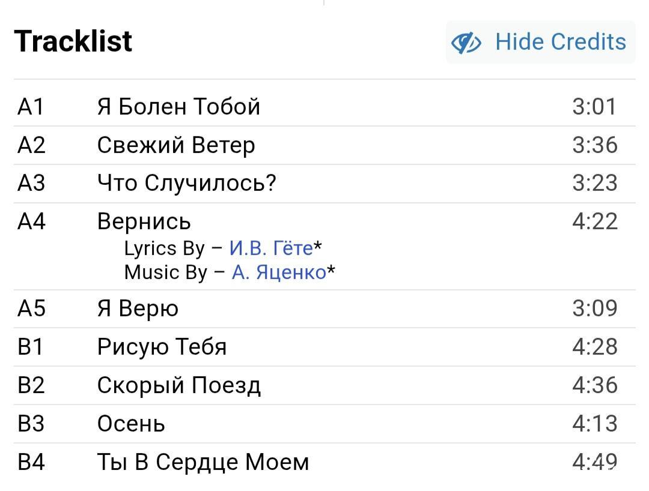649x491 pixels.
Task: Select track A5 Я Верю
Action: [x=324, y=309]
